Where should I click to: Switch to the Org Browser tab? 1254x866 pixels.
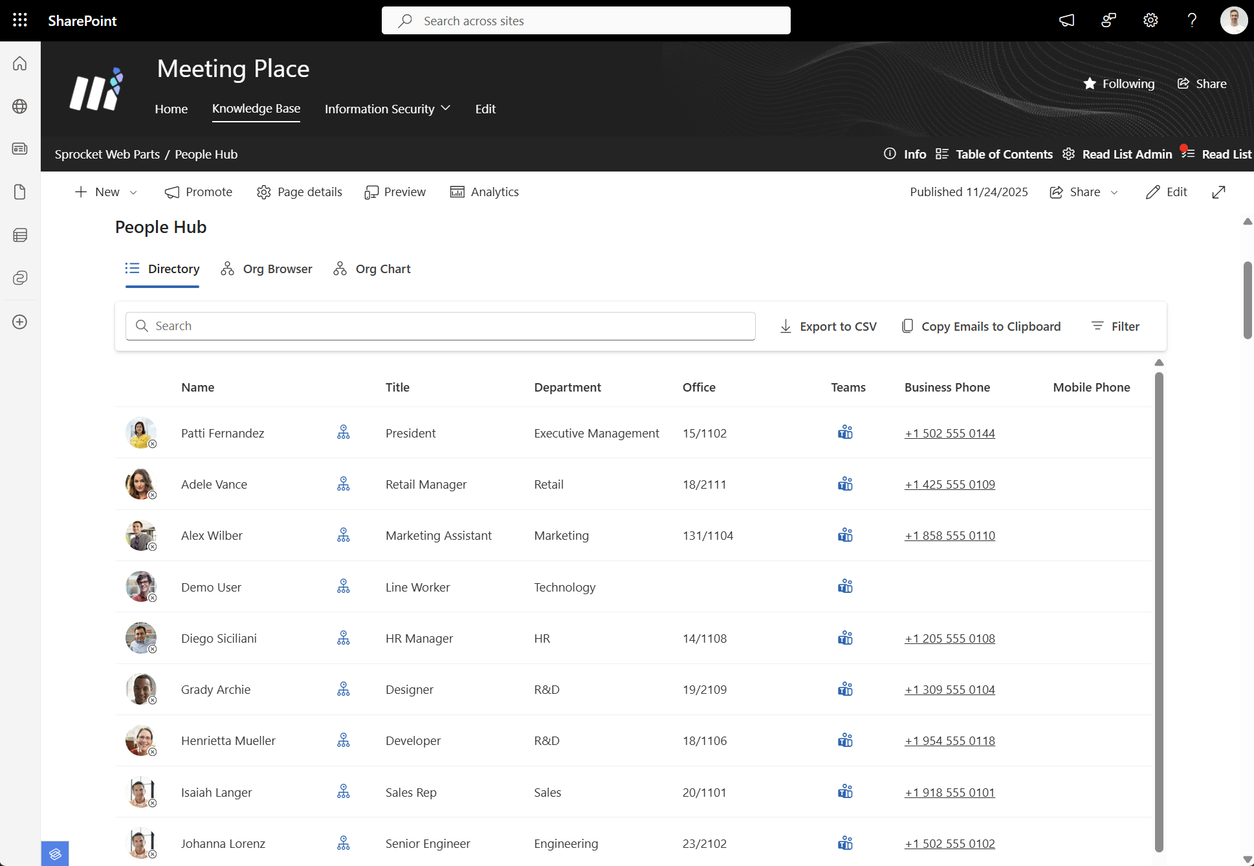267,269
